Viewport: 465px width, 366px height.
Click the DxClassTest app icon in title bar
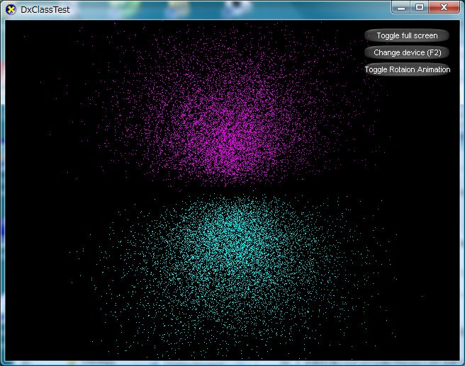point(11,9)
